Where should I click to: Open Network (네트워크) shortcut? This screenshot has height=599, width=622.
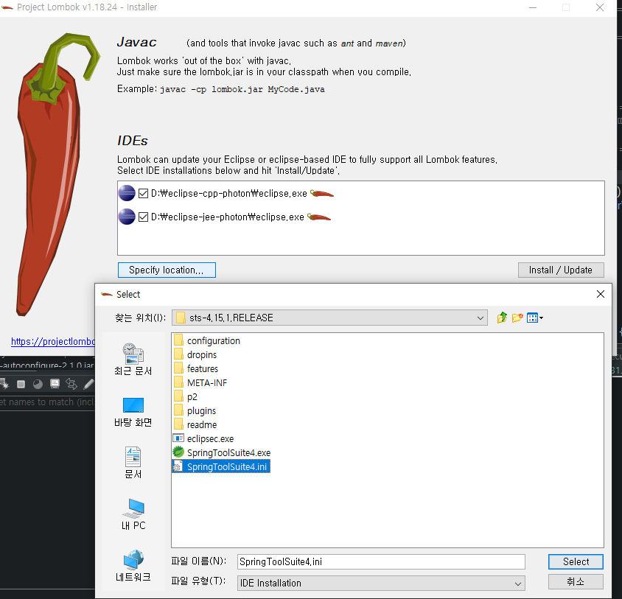[133, 566]
